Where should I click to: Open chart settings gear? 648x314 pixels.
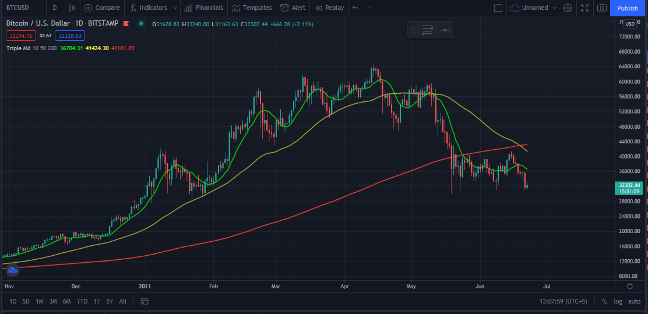[x=568, y=8]
